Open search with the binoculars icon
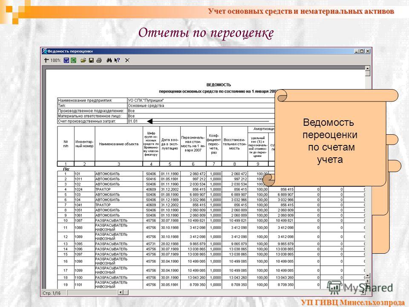The width and height of the screenshot is (409, 307). (x=109, y=60)
